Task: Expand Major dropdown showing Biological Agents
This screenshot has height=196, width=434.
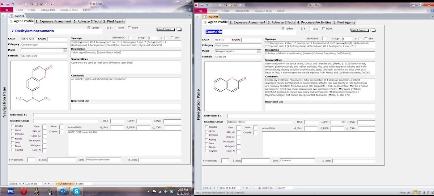Action: (x=259, y=51)
